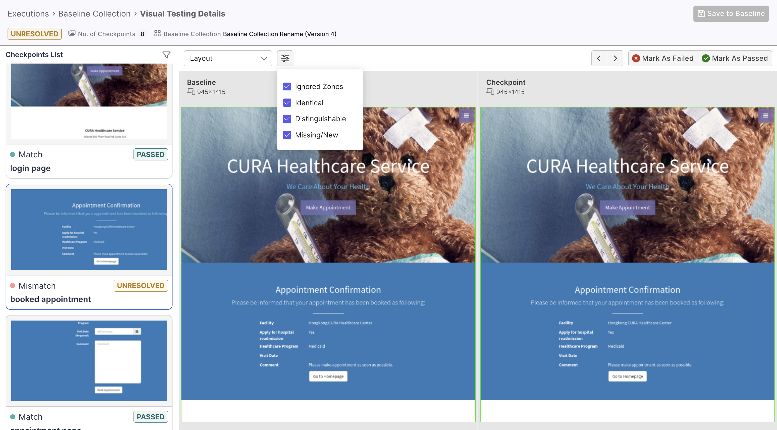Click Save to Baseline button

[731, 13]
